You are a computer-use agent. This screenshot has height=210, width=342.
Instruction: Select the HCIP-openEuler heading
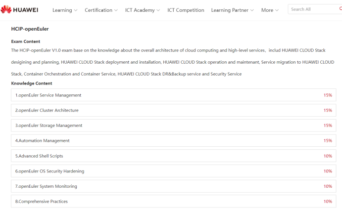(x=30, y=29)
